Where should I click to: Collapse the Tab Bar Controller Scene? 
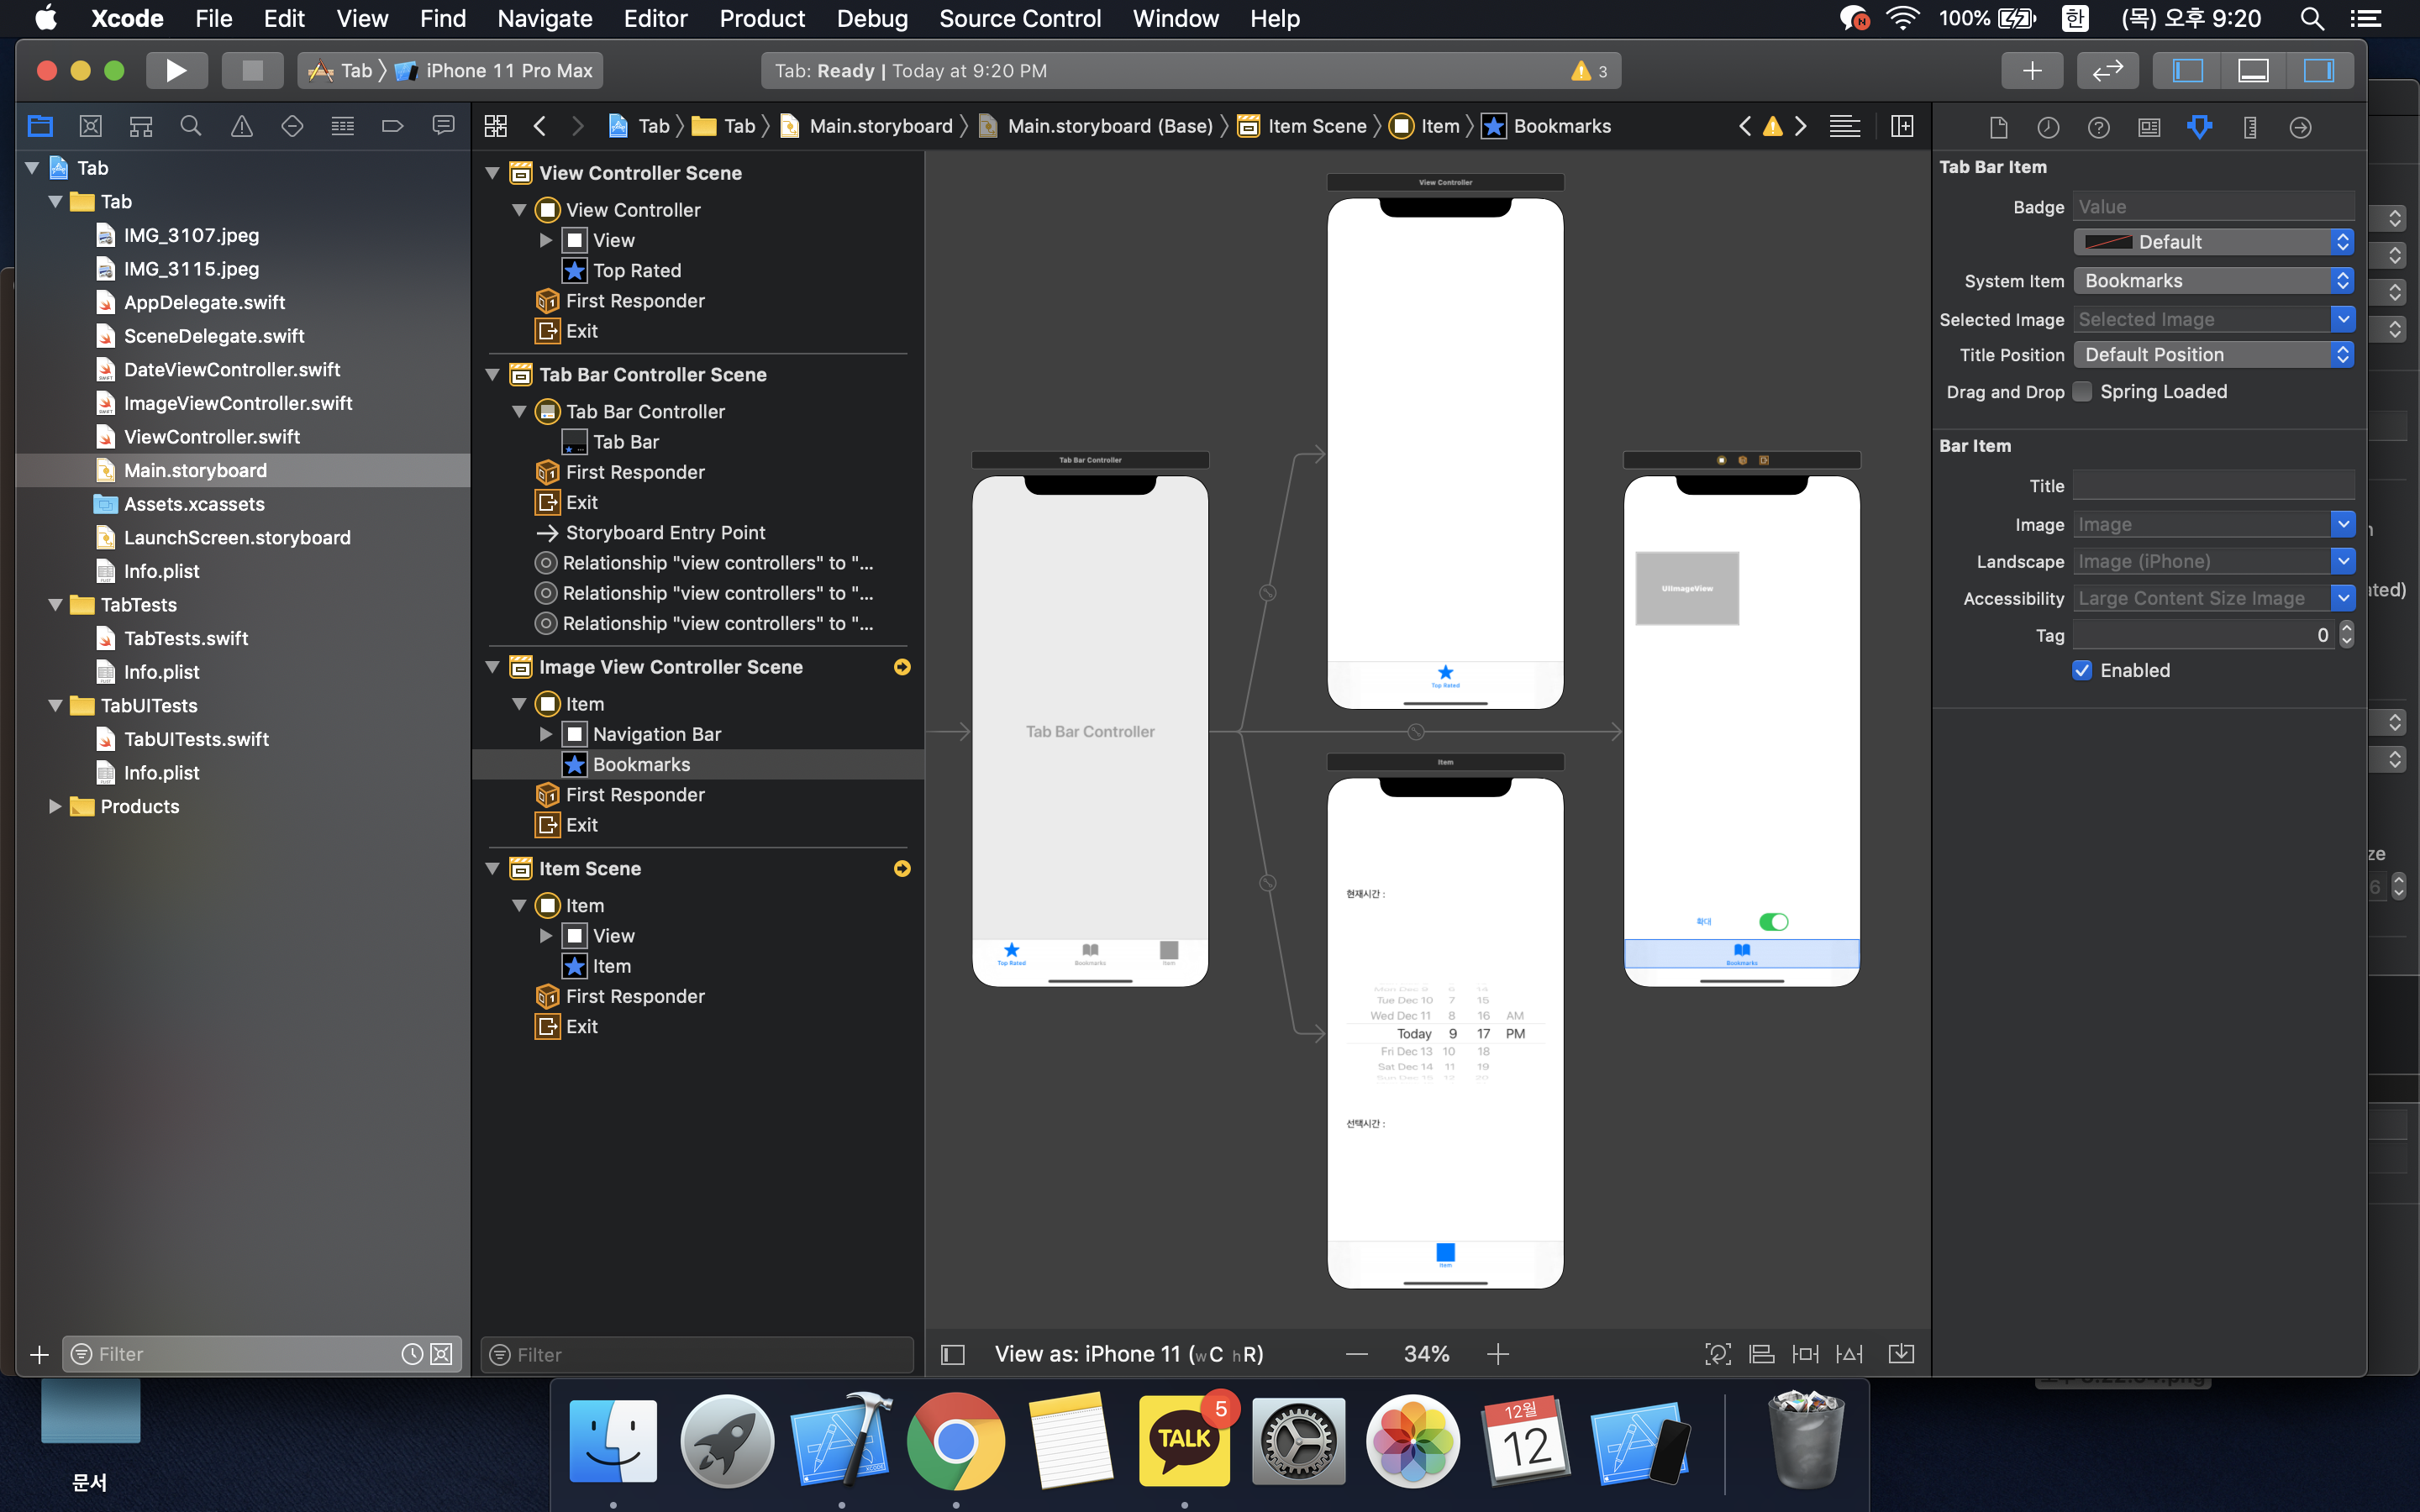pyautogui.click(x=493, y=375)
